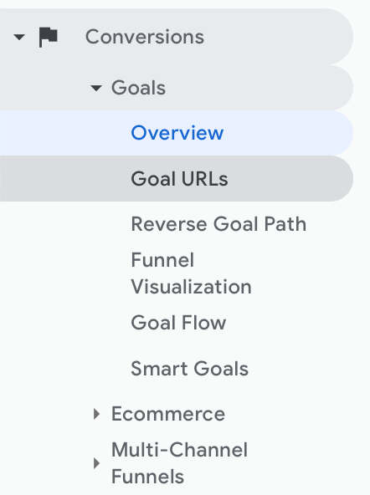Click the Conversions heading text

[x=145, y=37]
